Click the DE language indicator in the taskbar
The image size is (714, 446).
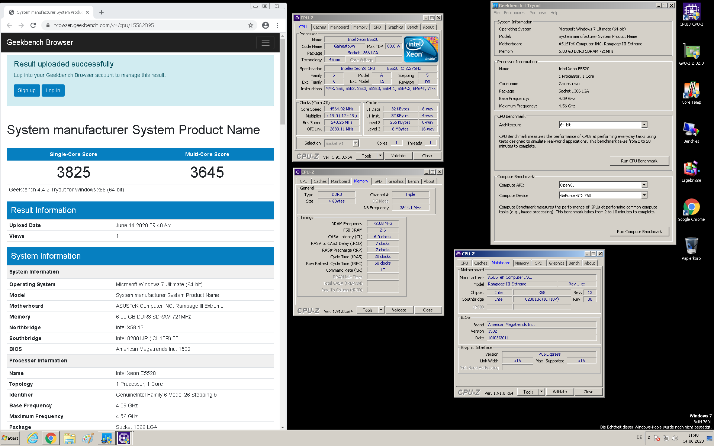[x=639, y=437]
